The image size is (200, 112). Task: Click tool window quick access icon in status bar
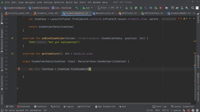(2, 110)
